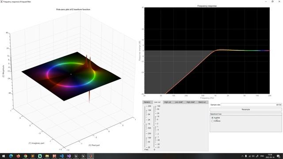Click the 100 tick on Q slider
Screen dimensions: 283x159
click(159, 106)
